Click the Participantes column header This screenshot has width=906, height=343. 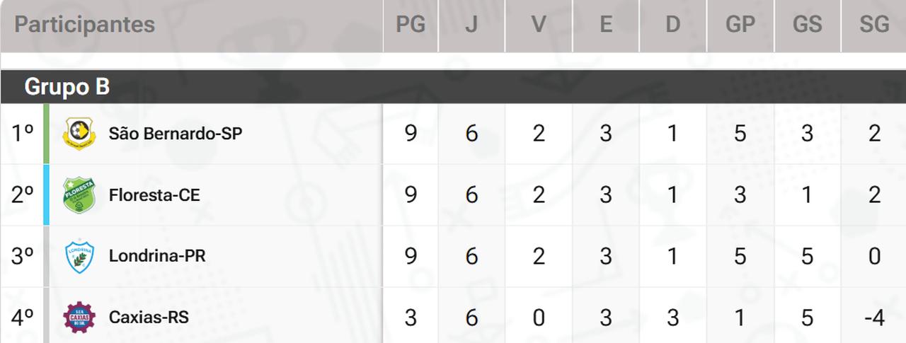point(84,25)
